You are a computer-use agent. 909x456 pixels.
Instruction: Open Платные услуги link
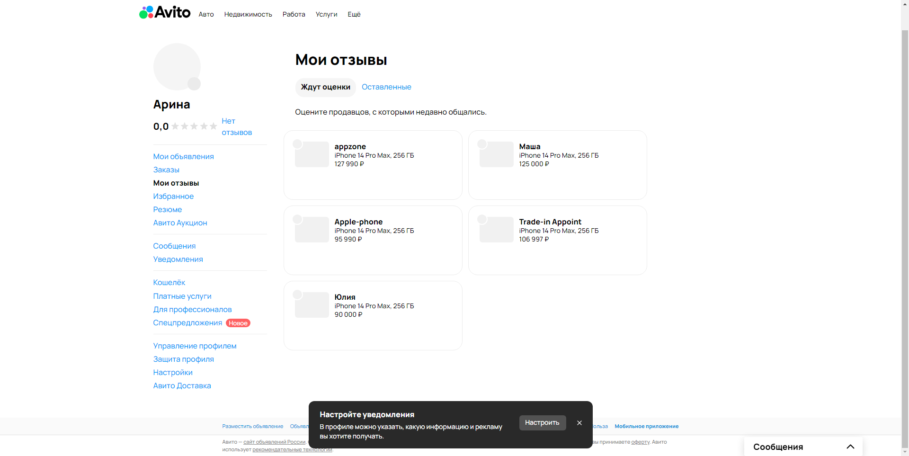pyautogui.click(x=182, y=296)
